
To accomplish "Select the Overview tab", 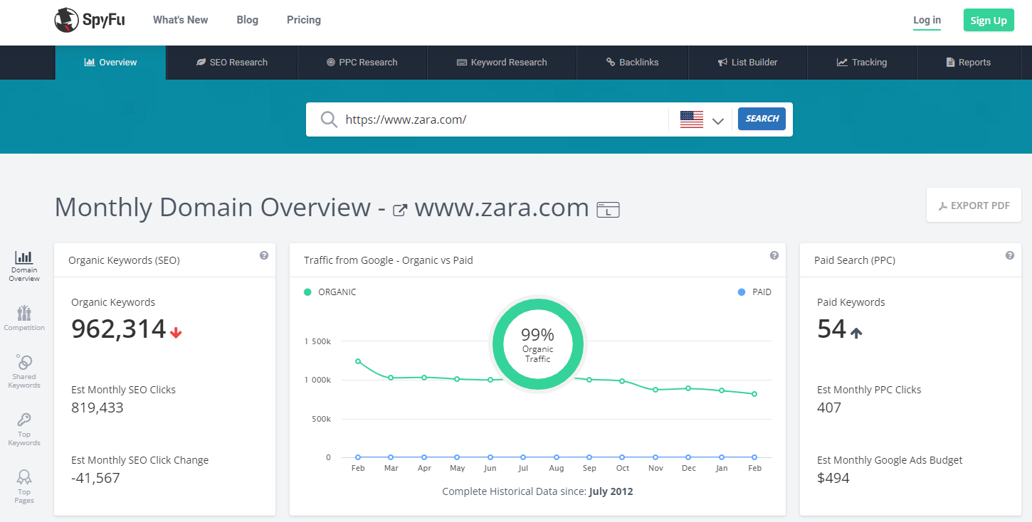I will tap(110, 63).
